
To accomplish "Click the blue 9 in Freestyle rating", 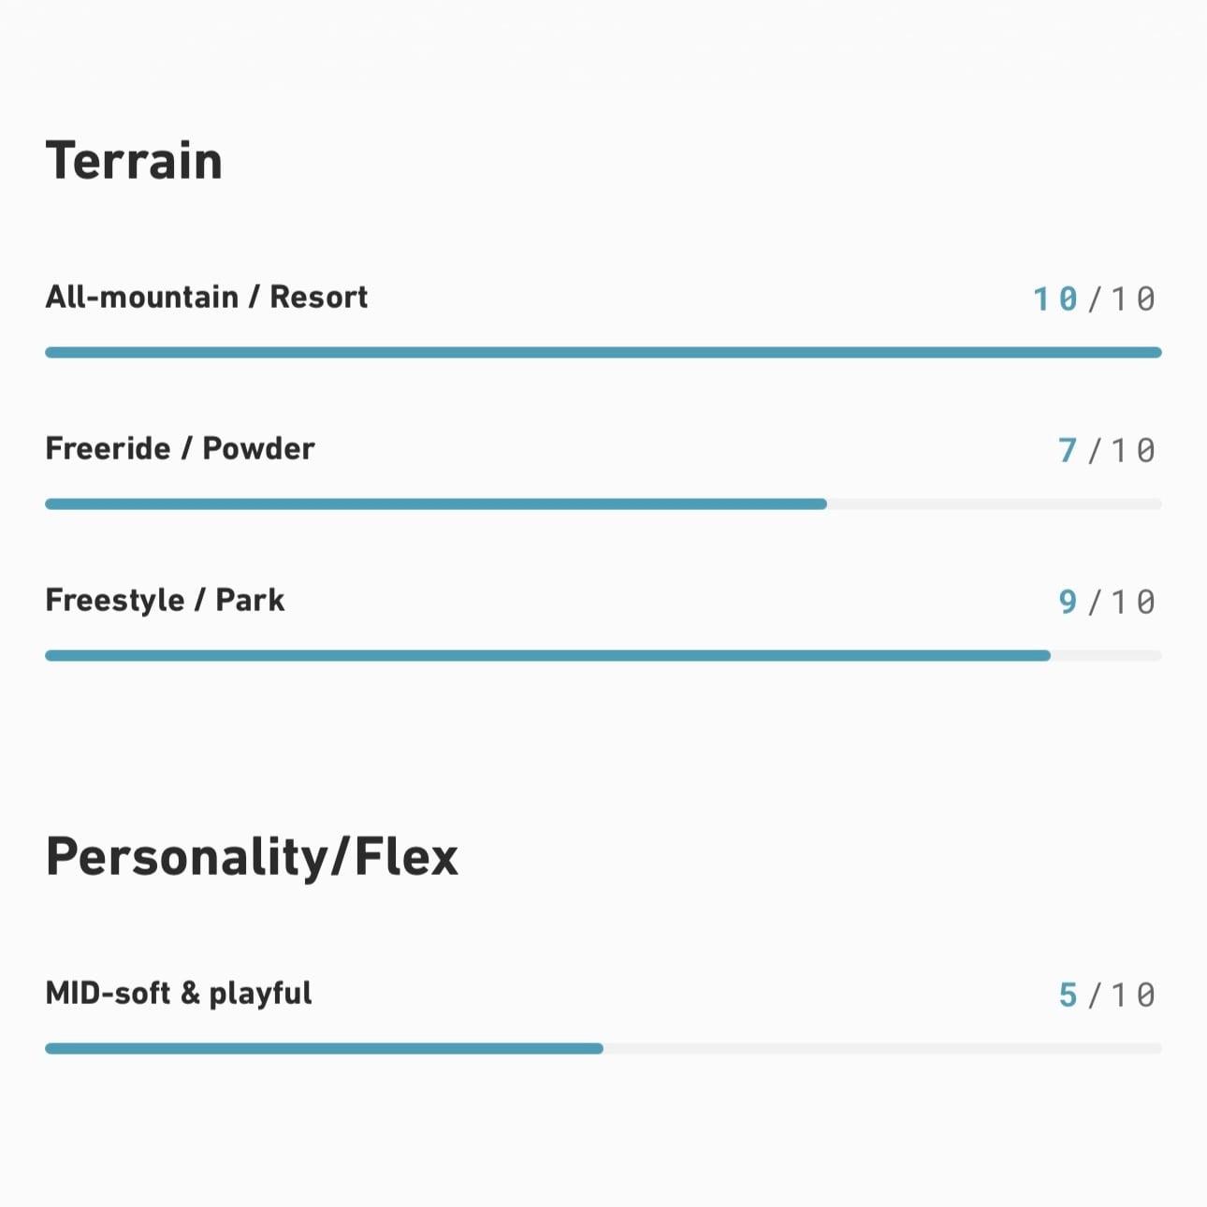I will pyautogui.click(x=1068, y=603).
